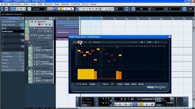Open the 1/8 quantize dropdown

click(174, 9)
